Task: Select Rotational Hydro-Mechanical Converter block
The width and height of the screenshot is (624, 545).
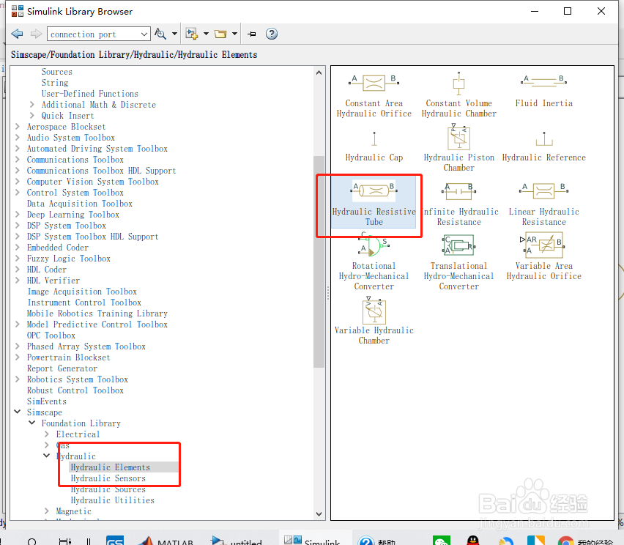Action: pos(374,262)
